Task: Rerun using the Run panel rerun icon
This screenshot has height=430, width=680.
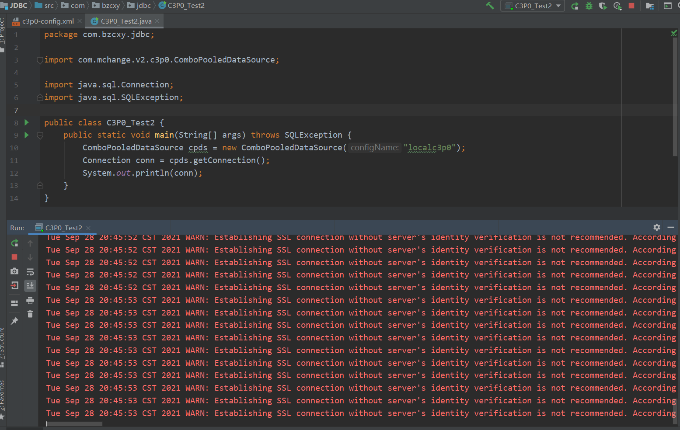Action: click(x=14, y=243)
